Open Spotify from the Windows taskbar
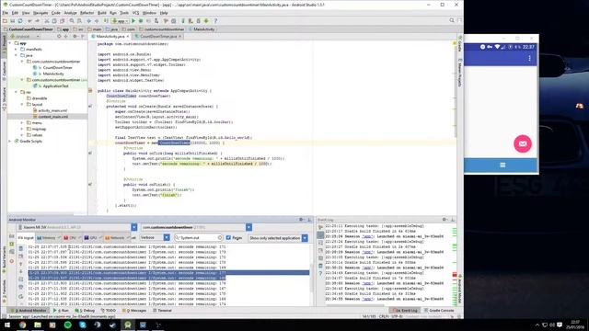Image resolution: width=589 pixels, height=331 pixels. coord(67,325)
